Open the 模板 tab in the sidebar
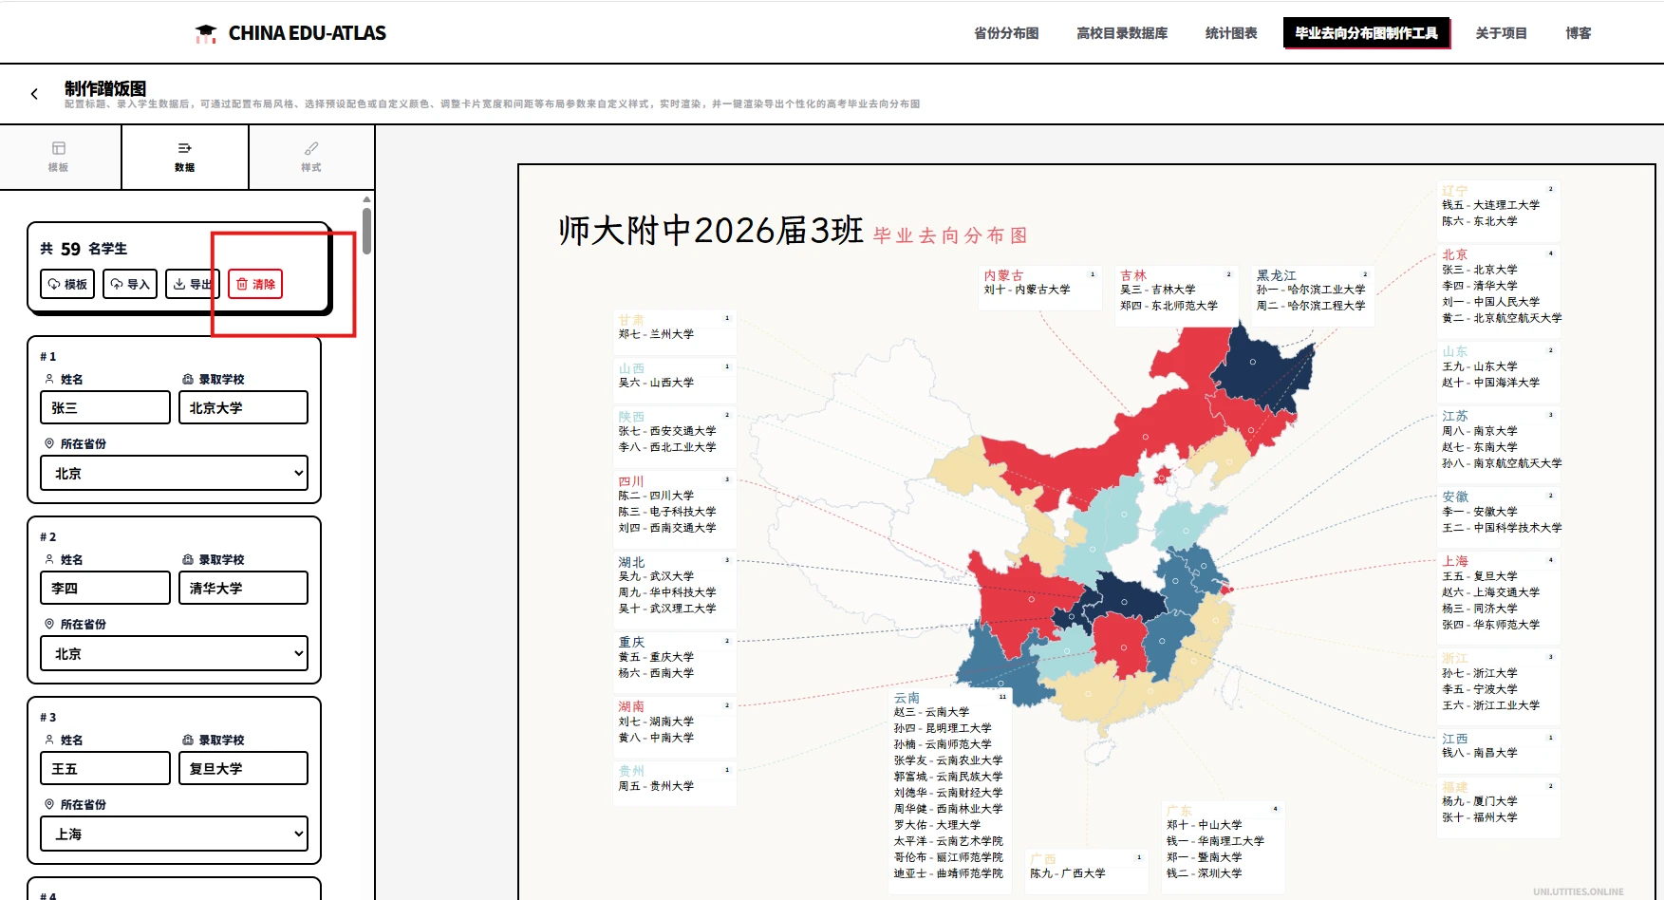Screen dimensions: 1664x900 pyautogui.click(x=59, y=157)
